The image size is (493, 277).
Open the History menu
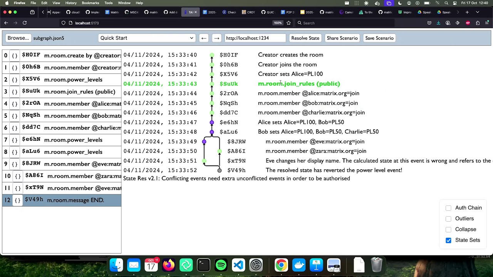(x=71, y=3)
